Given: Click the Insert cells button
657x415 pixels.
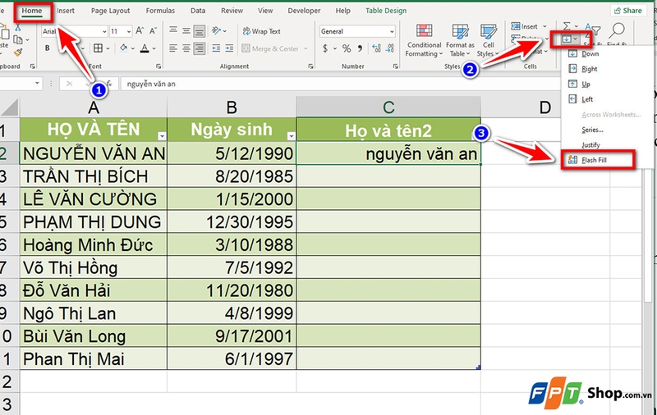Looking at the screenshot, I should click(529, 26).
